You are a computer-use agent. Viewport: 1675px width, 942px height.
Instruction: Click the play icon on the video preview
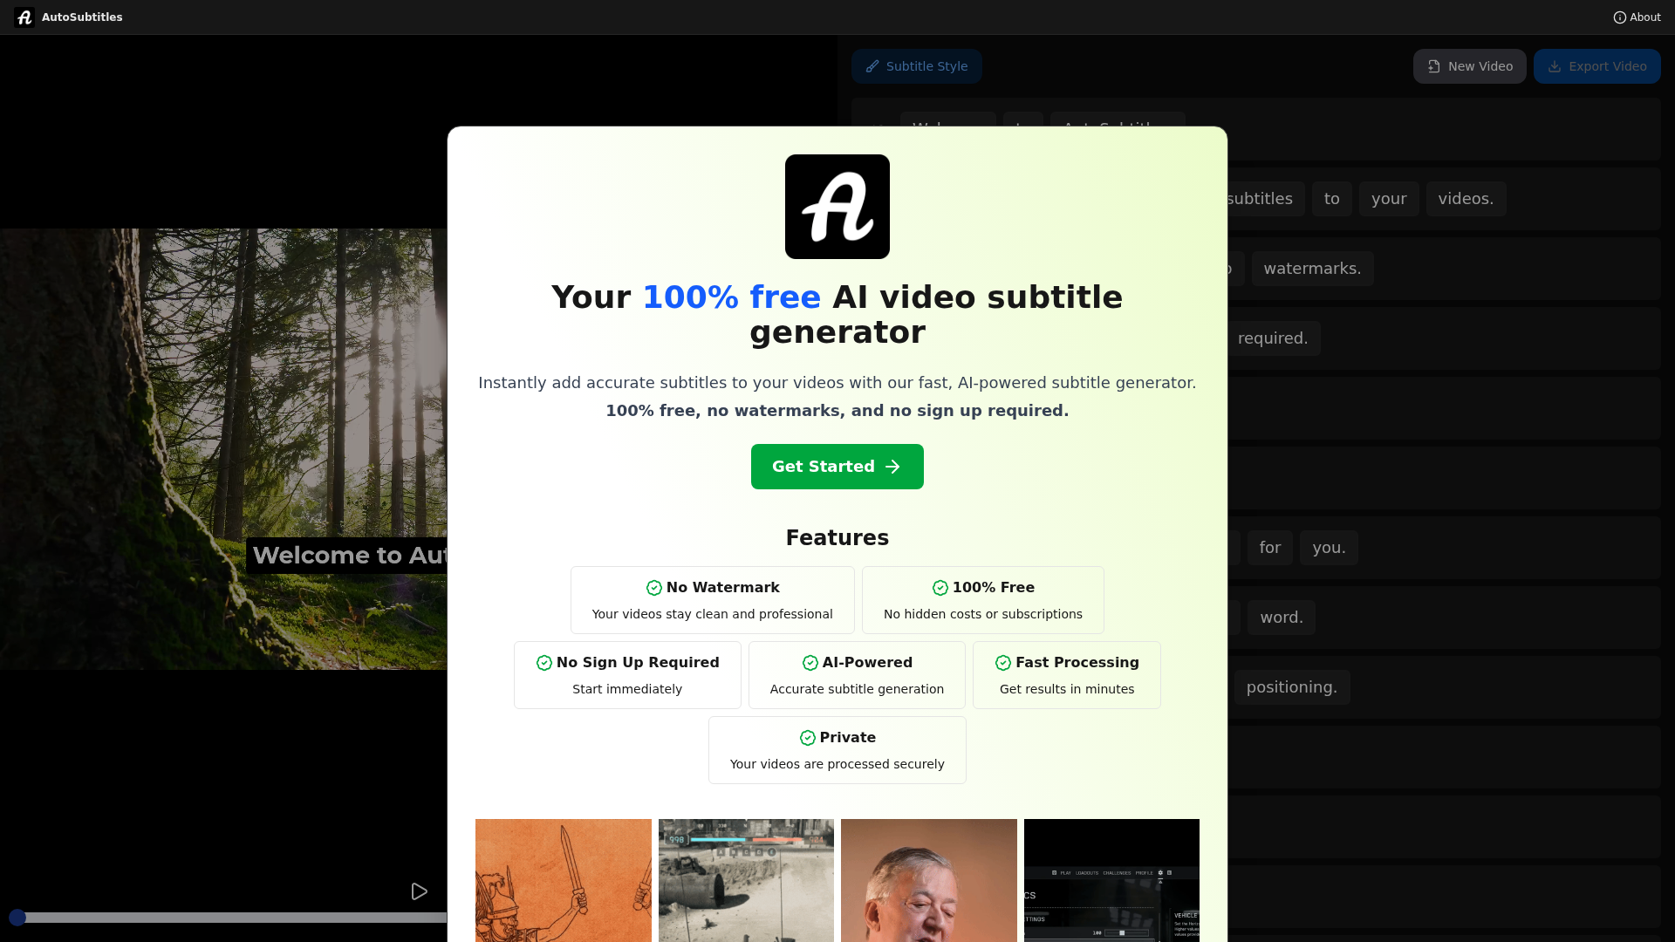pyautogui.click(x=420, y=891)
